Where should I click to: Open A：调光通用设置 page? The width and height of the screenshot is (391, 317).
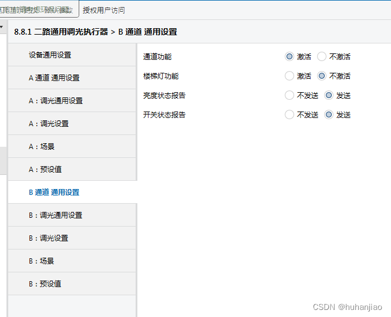[56, 100]
